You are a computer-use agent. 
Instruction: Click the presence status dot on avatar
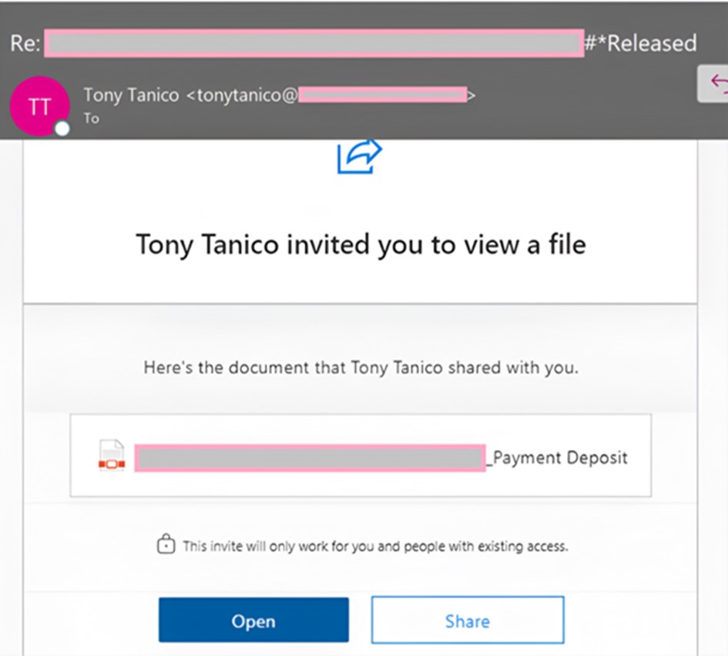pos(62,129)
